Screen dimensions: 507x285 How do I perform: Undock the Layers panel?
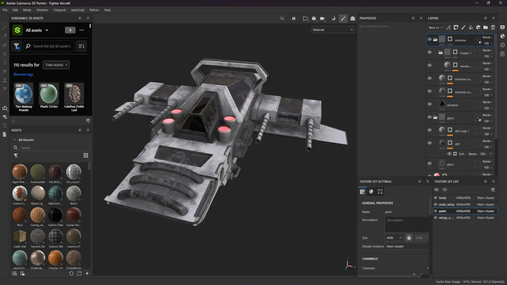[x=486, y=18]
